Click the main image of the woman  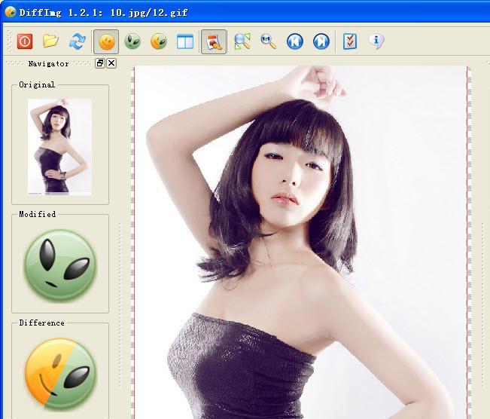tap(301, 241)
